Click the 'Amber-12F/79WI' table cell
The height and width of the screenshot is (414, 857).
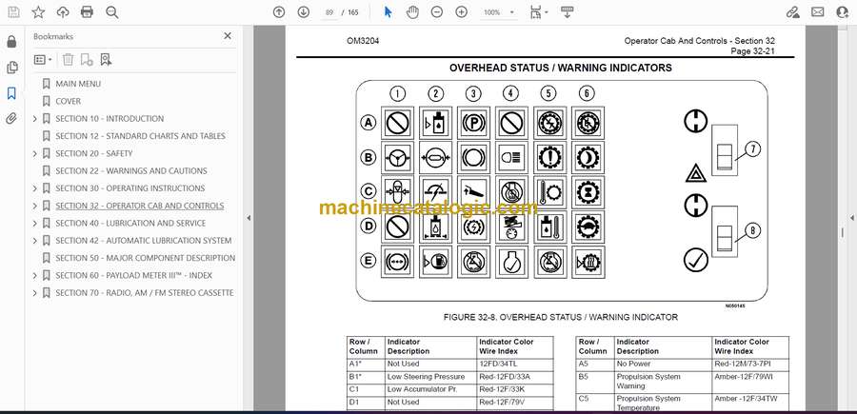750,381
